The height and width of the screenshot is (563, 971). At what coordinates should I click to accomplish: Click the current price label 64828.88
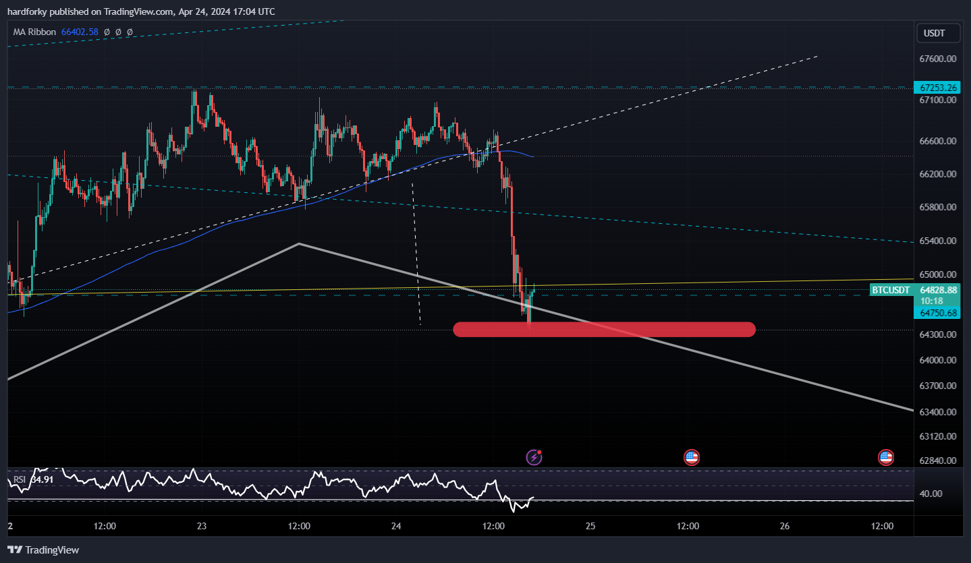(939, 290)
